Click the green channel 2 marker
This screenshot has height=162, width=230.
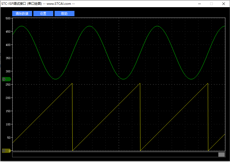6,79
